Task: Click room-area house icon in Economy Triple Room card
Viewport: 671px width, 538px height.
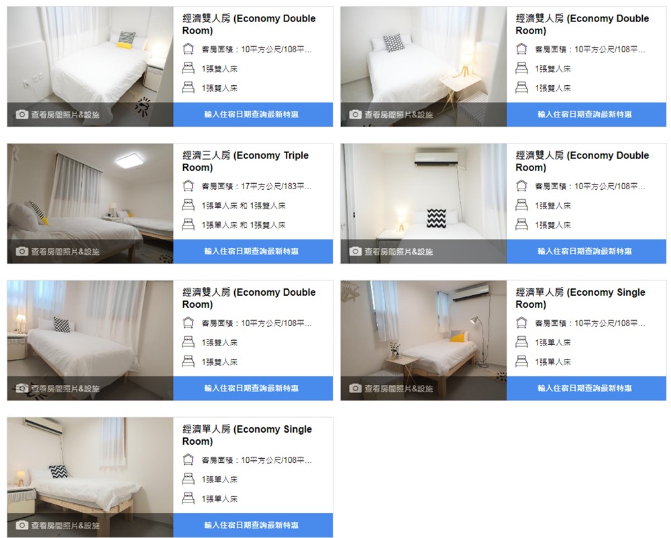Action: 189,186
